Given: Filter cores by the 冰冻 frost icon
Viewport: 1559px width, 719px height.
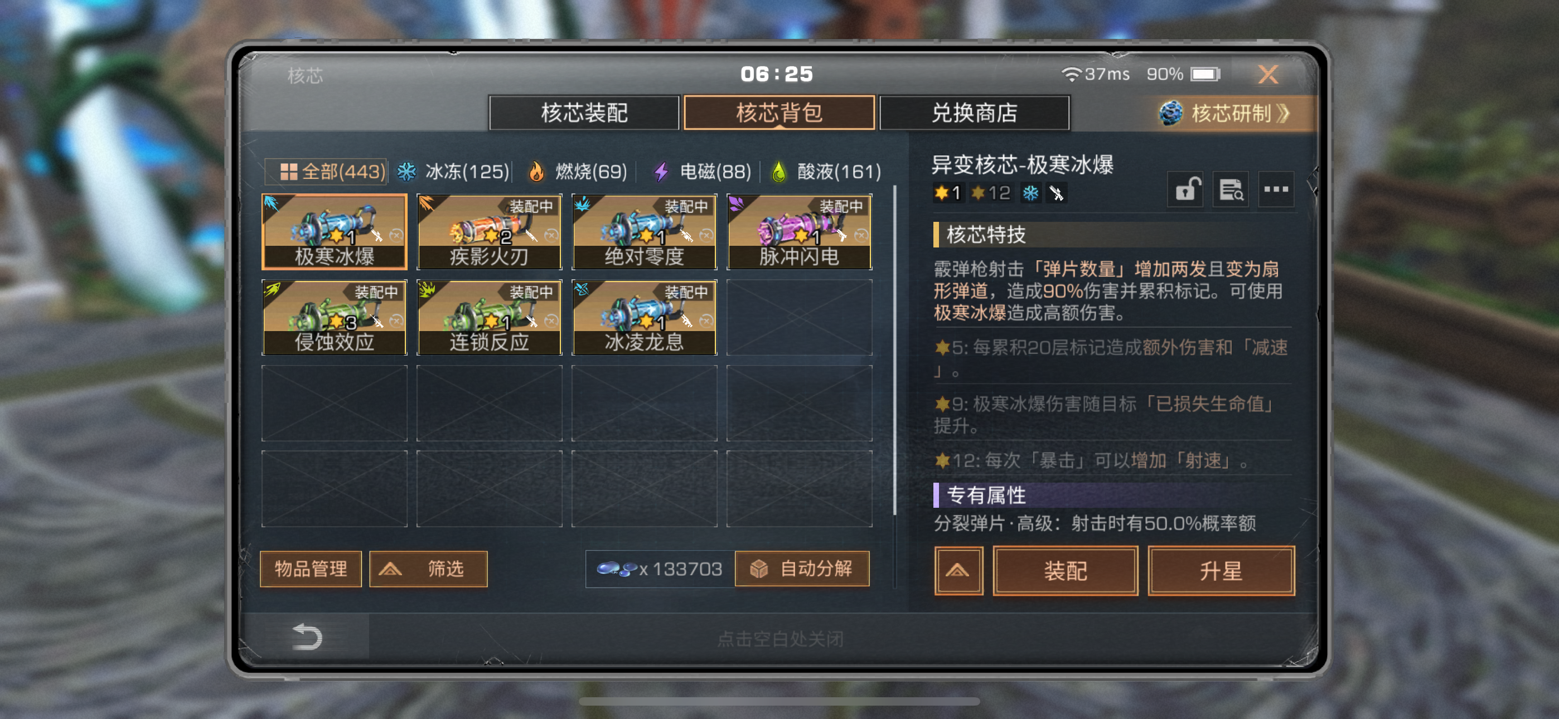Looking at the screenshot, I should tap(406, 172).
